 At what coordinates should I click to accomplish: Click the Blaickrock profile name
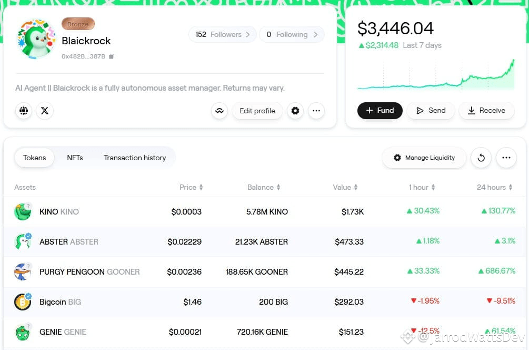point(86,41)
